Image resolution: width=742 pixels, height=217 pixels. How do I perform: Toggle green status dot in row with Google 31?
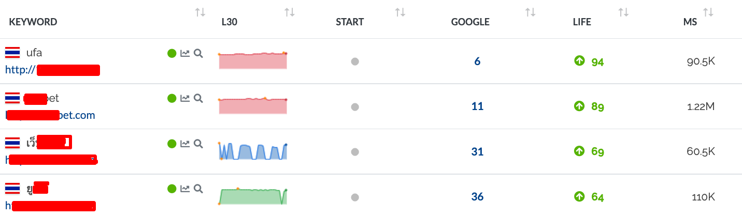pyautogui.click(x=172, y=144)
